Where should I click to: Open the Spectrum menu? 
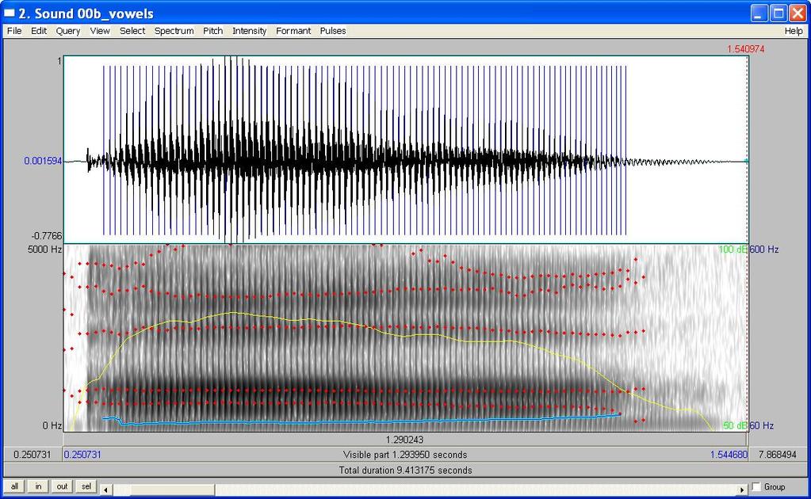tap(174, 31)
